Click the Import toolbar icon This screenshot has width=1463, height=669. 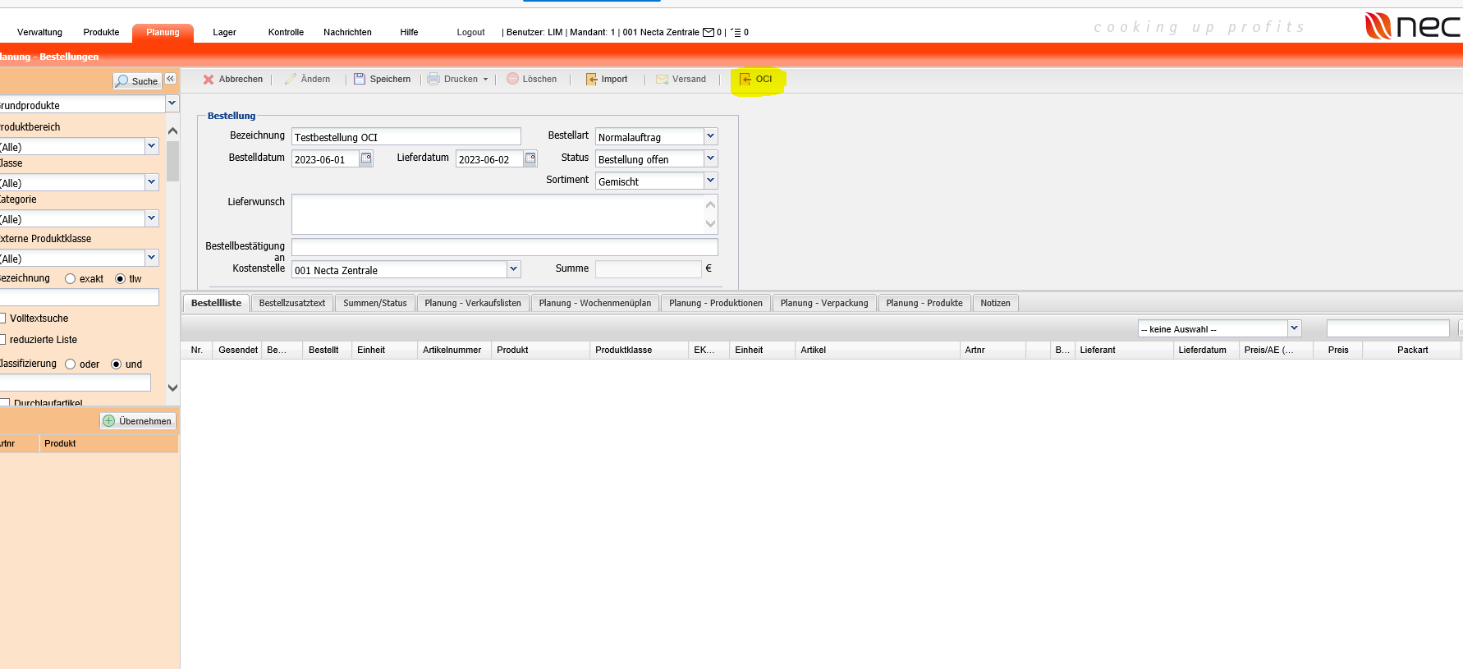591,80
